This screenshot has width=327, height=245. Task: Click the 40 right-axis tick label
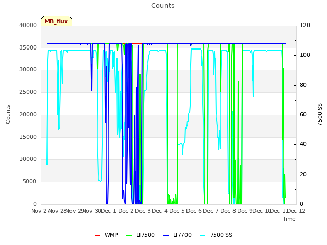[303, 144]
